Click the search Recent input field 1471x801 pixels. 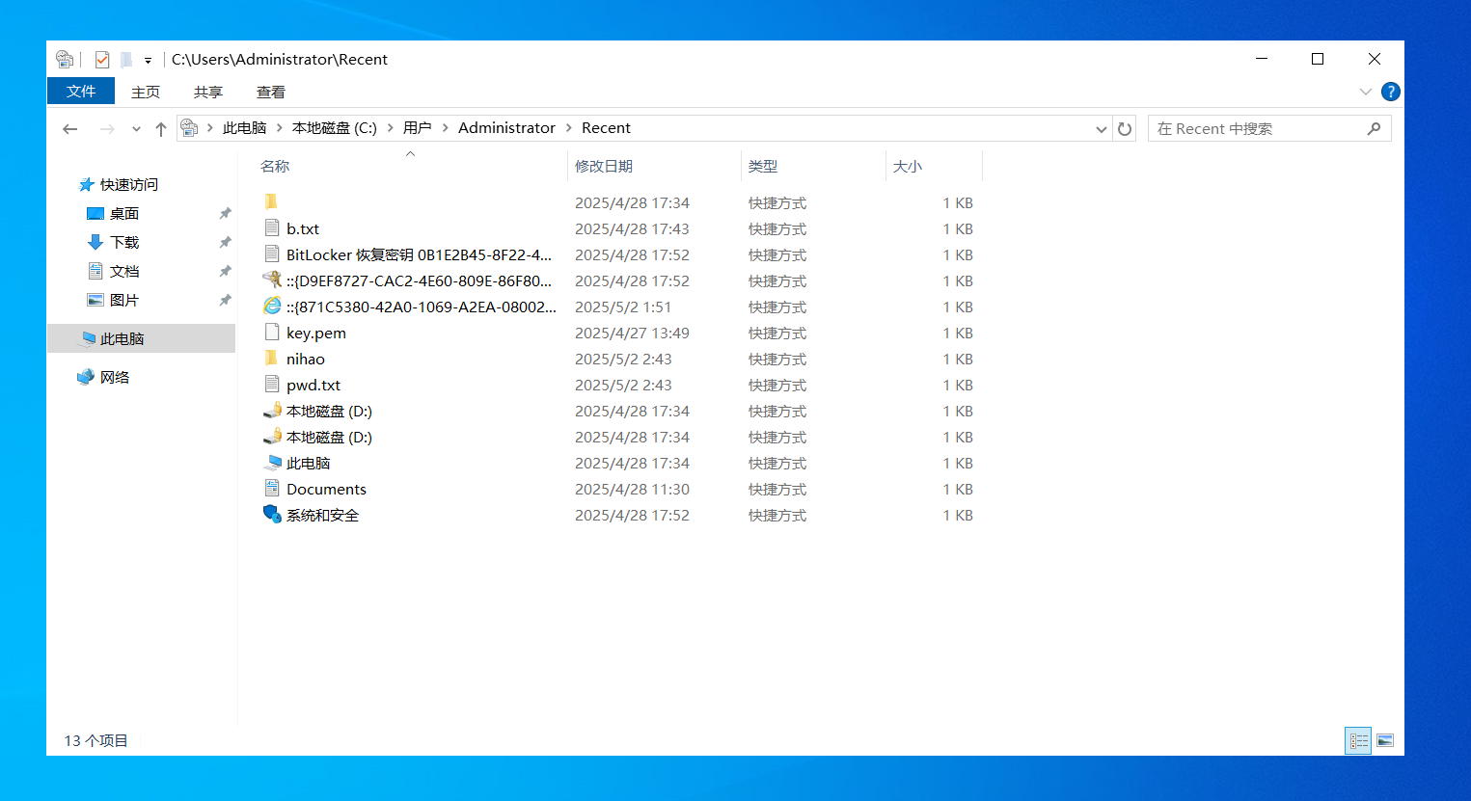point(1258,129)
